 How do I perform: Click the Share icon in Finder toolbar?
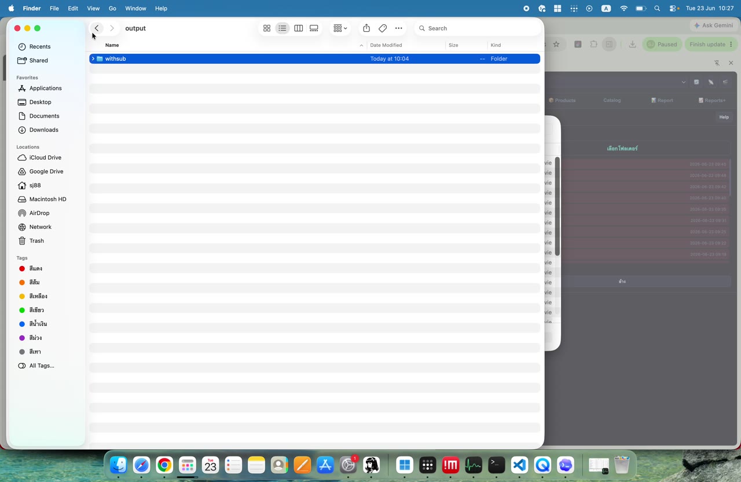point(366,28)
